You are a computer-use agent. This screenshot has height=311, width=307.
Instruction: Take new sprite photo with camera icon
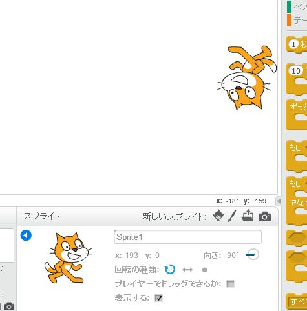click(x=264, y=216)
